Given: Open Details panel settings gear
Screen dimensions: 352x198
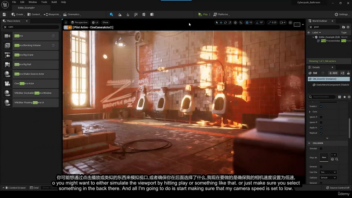Looking at the screenshot, I should click(x=349, y=97).
